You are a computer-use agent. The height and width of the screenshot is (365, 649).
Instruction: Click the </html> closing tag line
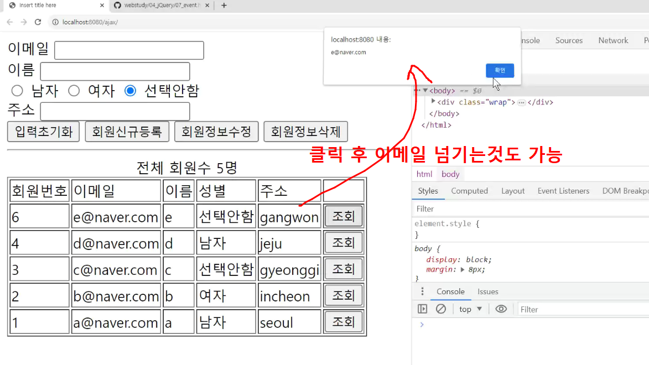(x=436, y=125)
